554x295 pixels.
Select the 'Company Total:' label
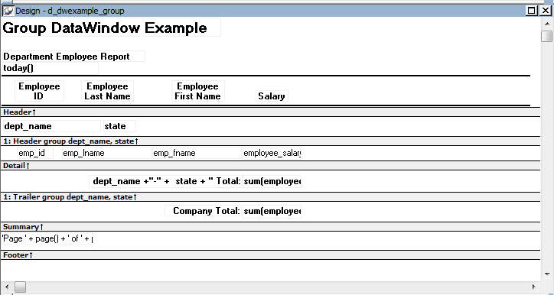203,211
